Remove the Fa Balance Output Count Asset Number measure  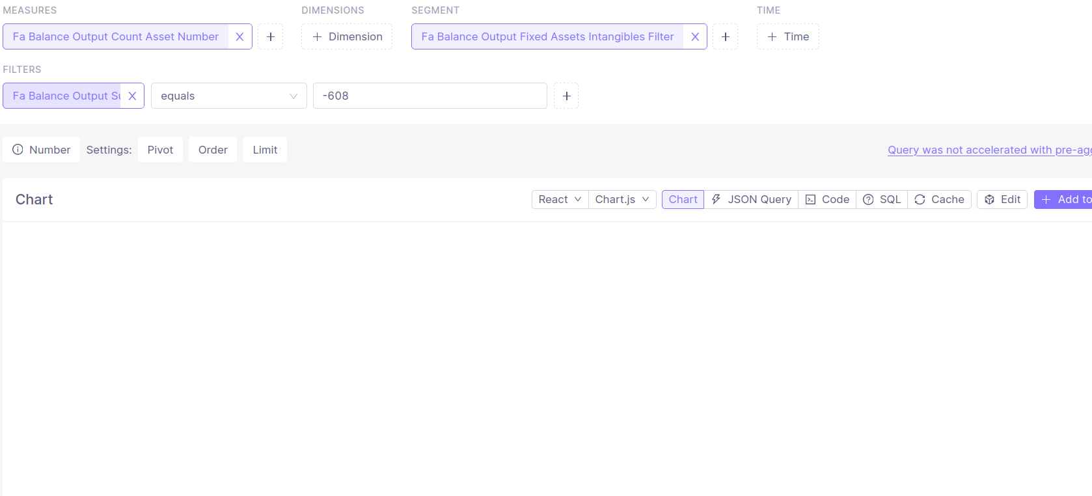coord(239,36)
